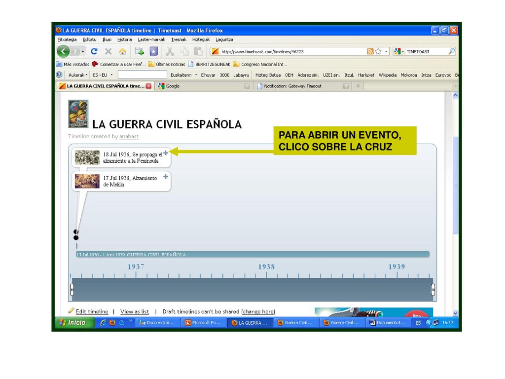This screenshot has height=379, width=505.
Task: Click the View as list link
Action: [135, 311]
